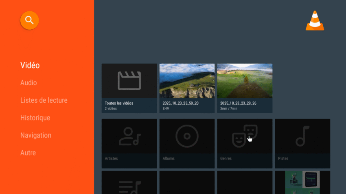Open Artistes via the person-note icon
The image size is (346, 194).
pyautogui.click(x=129, y=136)
